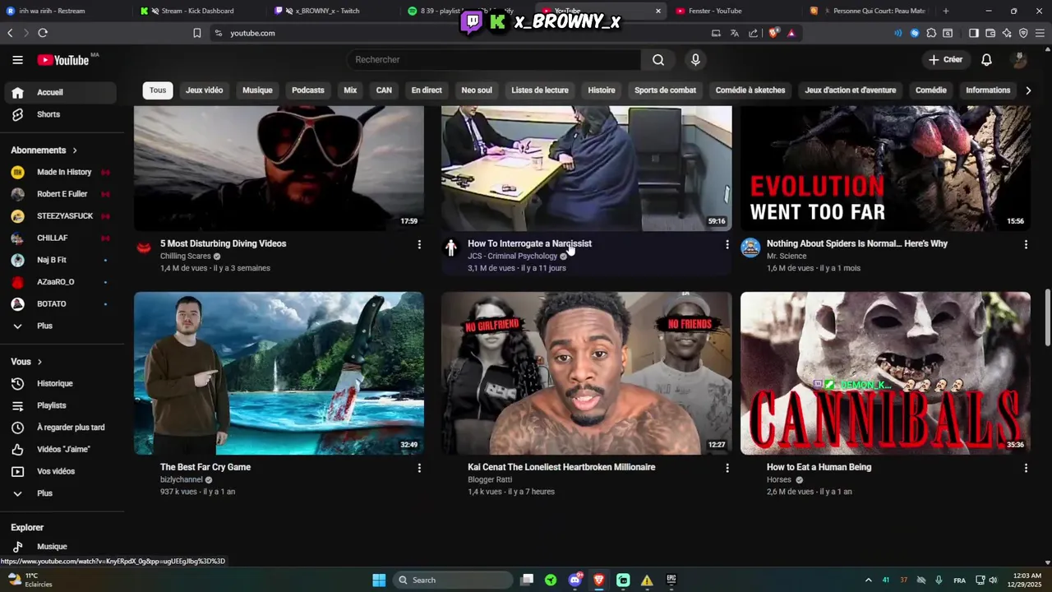Reload the page
Viewport: 1052px width, 592px height.
click(x=43, y=33)
